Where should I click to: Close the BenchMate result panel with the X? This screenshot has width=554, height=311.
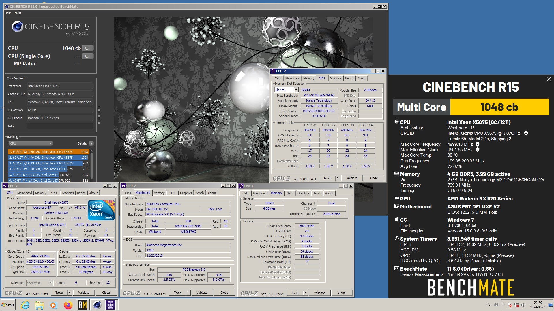549,79
